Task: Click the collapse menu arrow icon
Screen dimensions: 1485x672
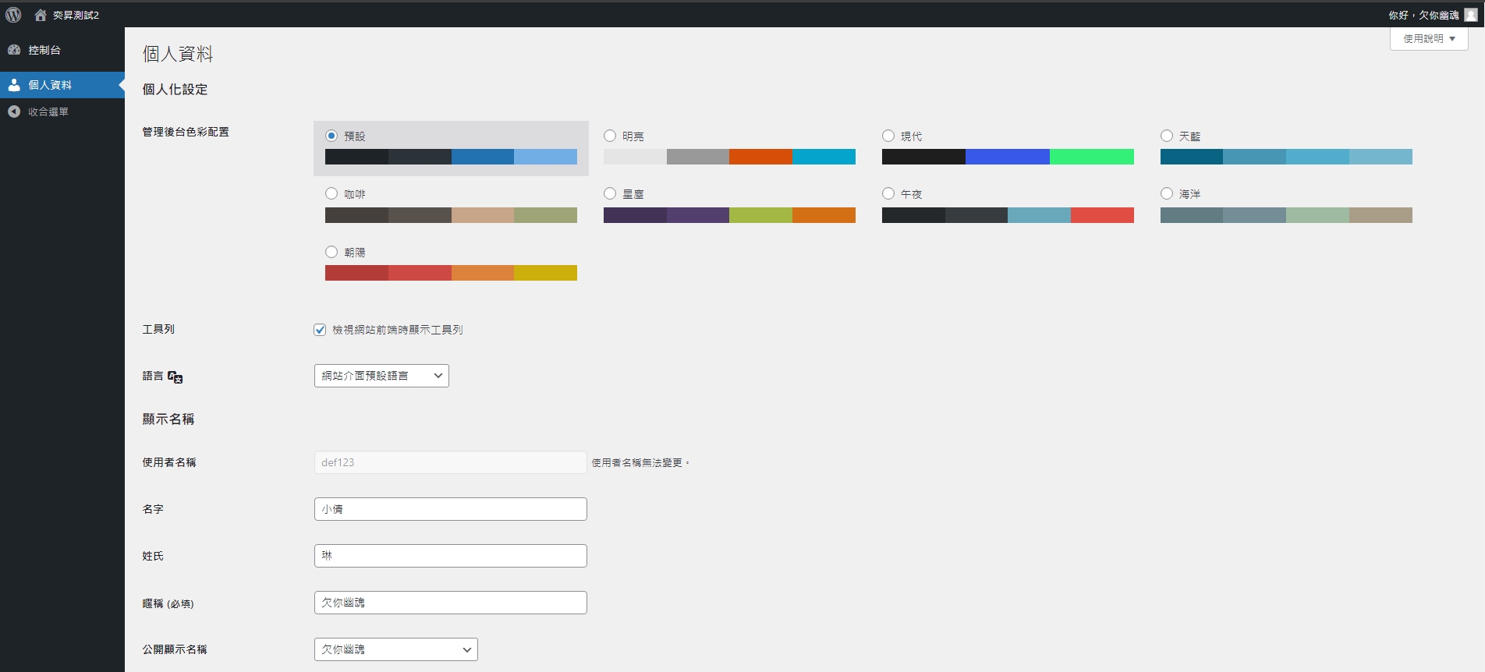Action: 14,111
